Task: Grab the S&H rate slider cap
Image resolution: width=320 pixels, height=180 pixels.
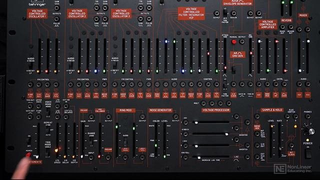Action: (x=280, y=149)
